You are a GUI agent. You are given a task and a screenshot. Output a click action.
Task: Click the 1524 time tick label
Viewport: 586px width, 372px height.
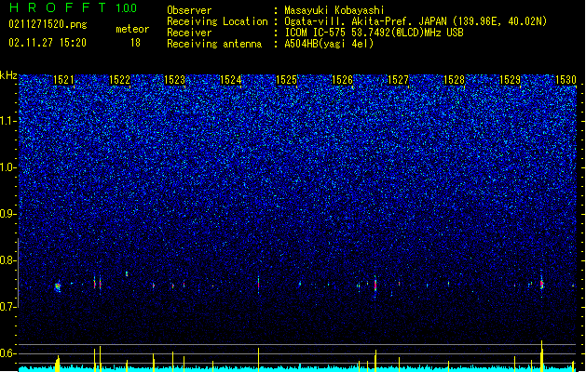tap(231, 80)
